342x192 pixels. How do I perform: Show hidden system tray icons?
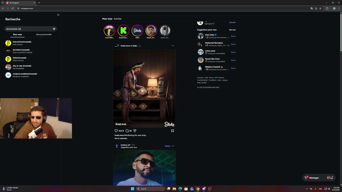[307, 189]
